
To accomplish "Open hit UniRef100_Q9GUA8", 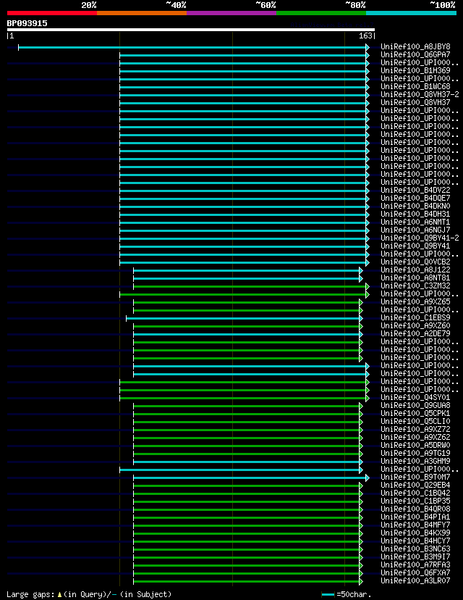I will pos(416,406).
